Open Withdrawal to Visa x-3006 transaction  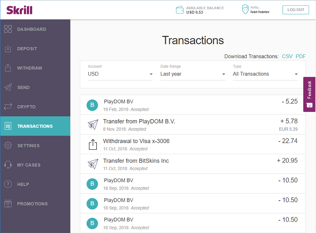click(193, 144)
